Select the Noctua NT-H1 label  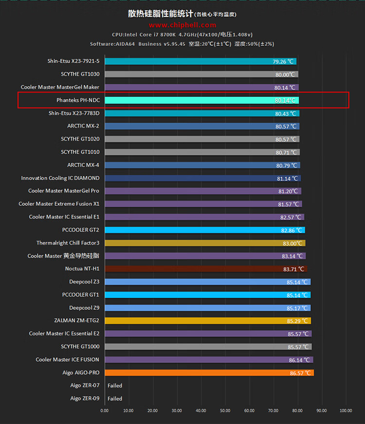click(82, 269)
